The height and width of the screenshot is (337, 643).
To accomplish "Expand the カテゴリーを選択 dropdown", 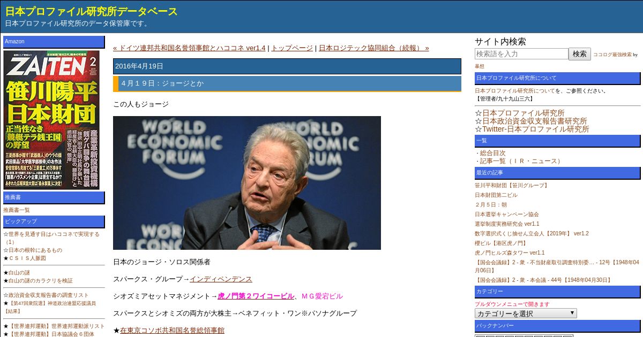I will click(x=526, y=313).
